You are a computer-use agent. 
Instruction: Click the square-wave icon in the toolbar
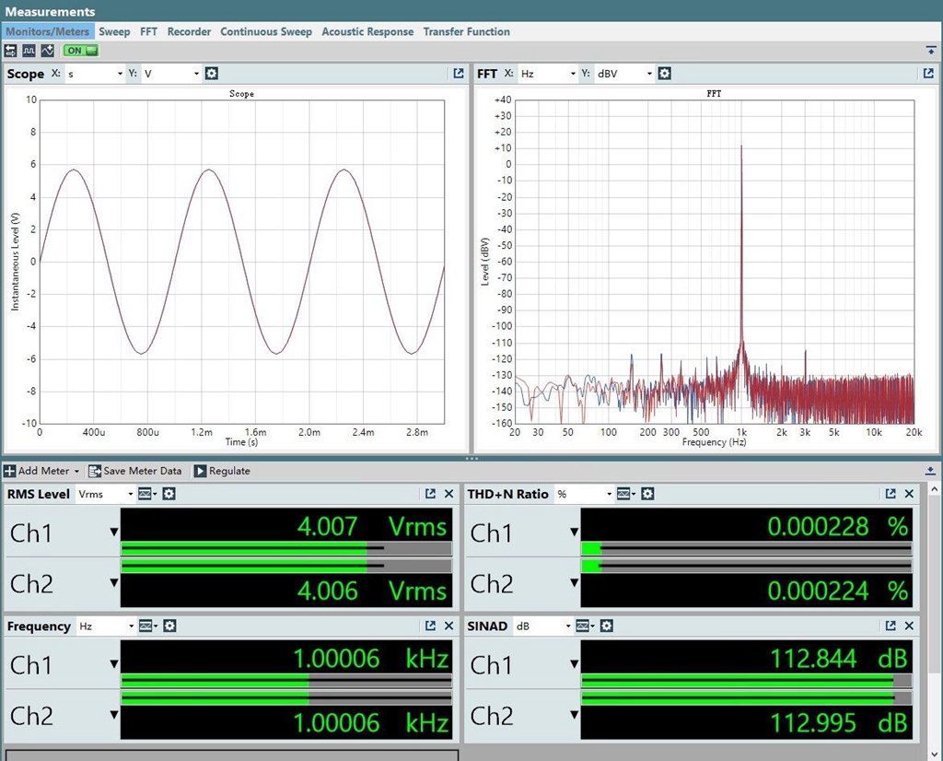29,50
